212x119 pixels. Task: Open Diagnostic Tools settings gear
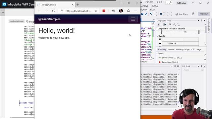(159, 24)
